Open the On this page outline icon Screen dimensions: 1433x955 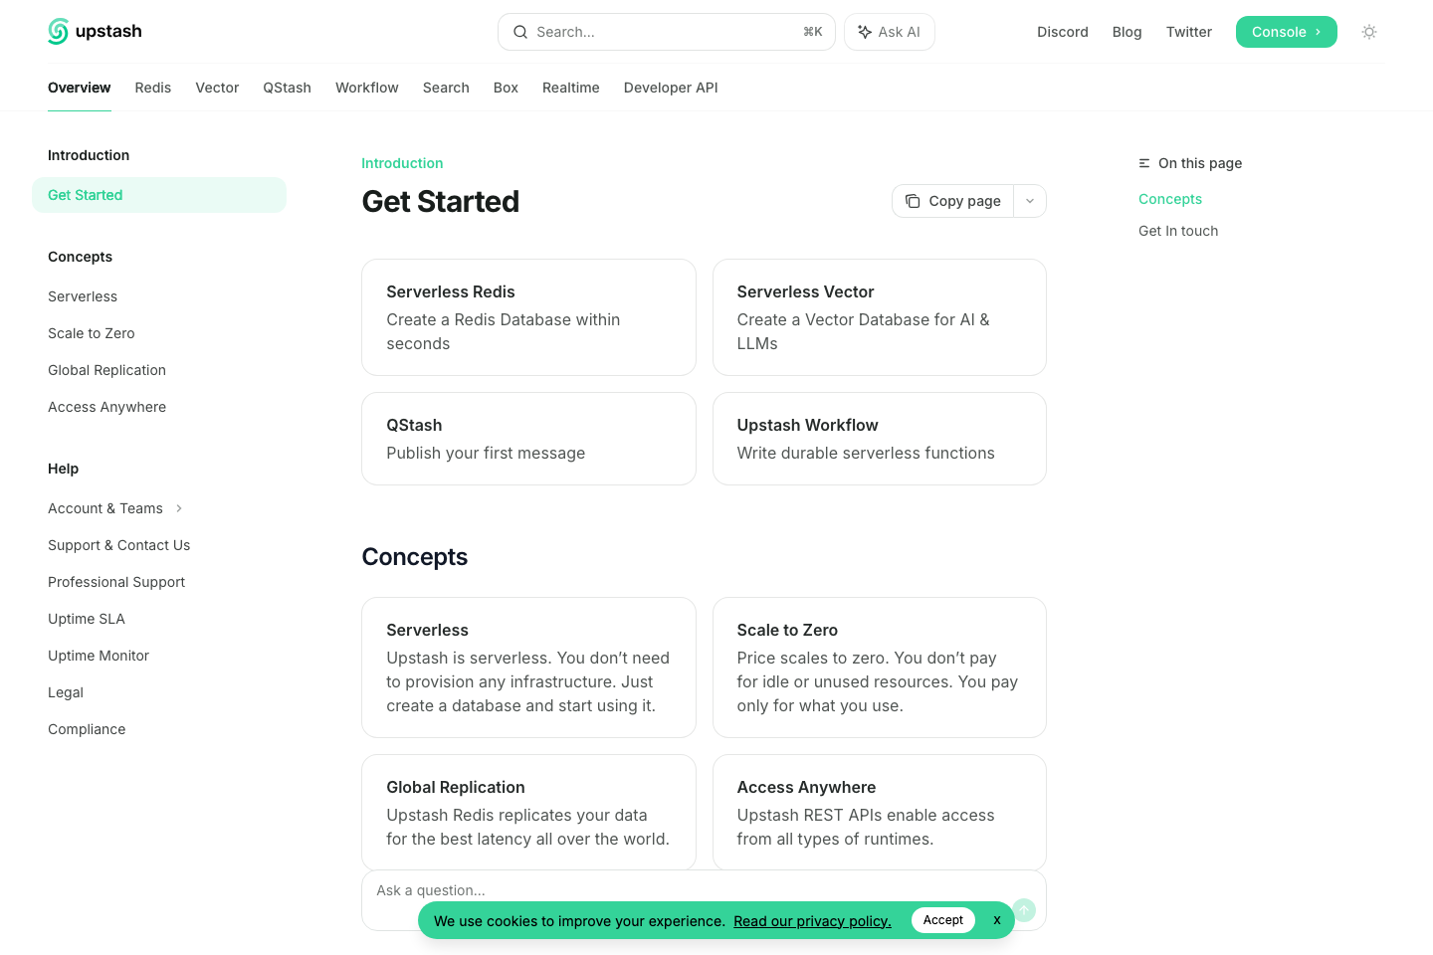pyautogui.click(x=1142, y=163)
